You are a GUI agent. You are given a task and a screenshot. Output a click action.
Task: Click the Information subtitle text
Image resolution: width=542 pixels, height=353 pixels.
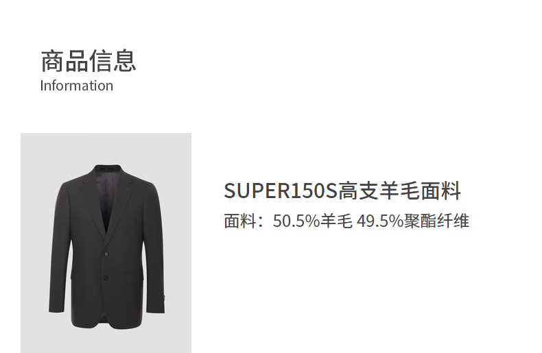click(x=76, y=86)
